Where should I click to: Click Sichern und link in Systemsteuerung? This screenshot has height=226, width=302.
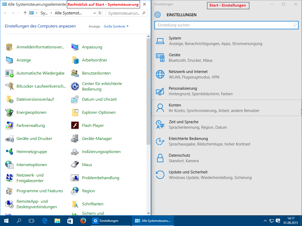tap(93, 213)
